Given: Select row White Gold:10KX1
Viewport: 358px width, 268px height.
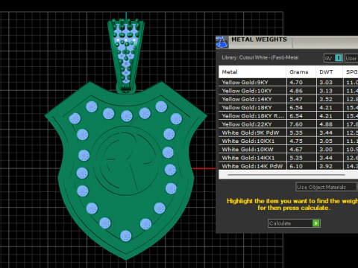Looking at the screenshot, I should tap(289, 141).
